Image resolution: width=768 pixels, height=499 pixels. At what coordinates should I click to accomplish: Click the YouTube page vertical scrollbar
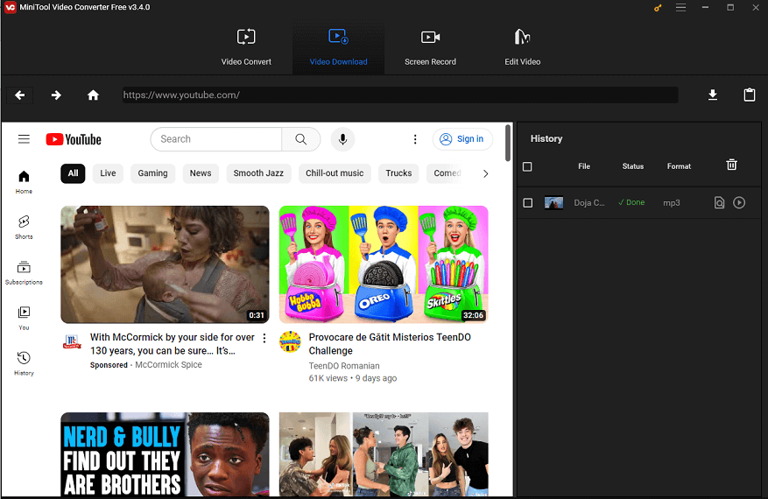click(508, 143)
